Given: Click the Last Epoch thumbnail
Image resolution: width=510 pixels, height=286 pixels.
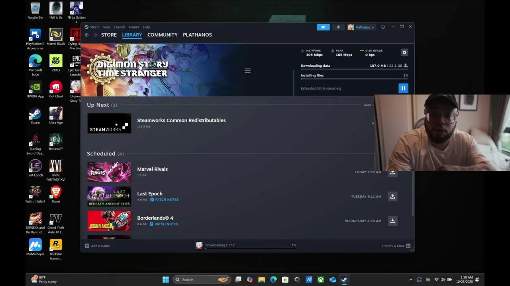Looking at the screenshot, I should [109, 197].
